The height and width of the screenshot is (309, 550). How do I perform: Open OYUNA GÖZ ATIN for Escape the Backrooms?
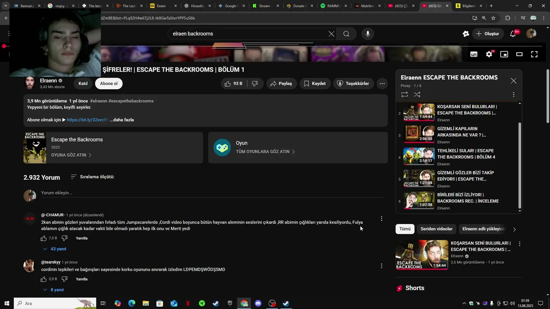(71, 155)
